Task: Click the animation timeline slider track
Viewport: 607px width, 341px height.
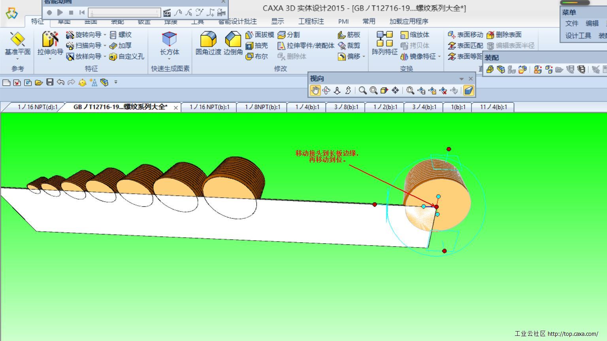Action: pyautogui.click(x=124, y=13)
